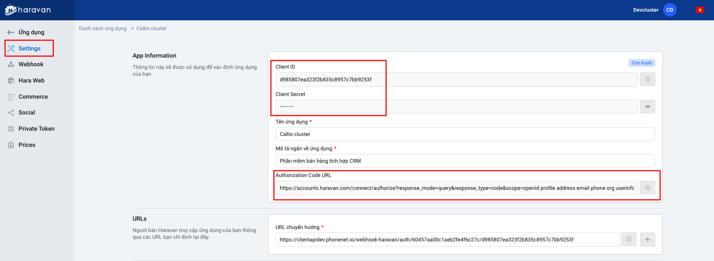Click the back arrow beside Ứng dụng

pos(11,32)
